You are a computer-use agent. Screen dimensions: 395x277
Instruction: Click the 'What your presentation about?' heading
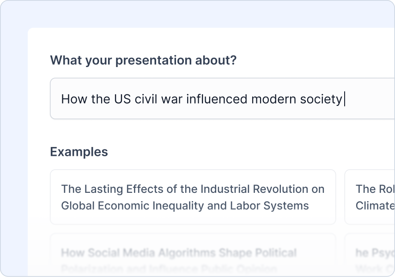click(143, 60)
